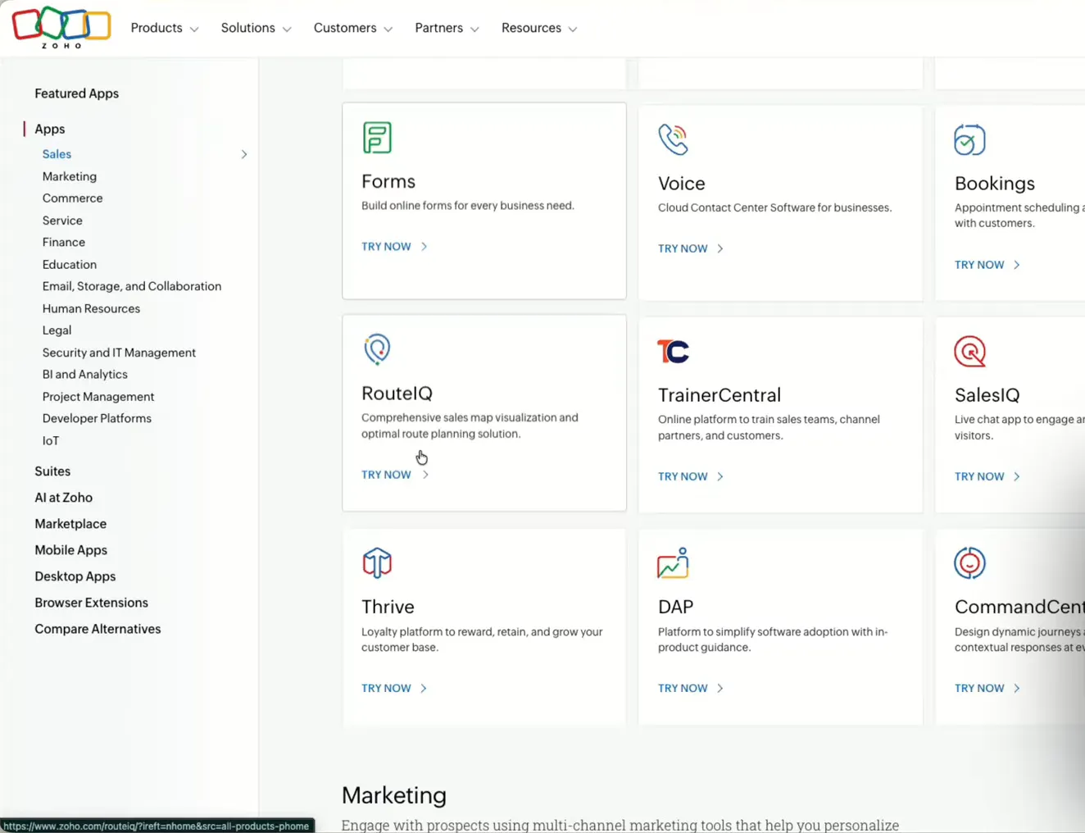
Task: Open the Suites section
Action: click(x=52, y=471)
